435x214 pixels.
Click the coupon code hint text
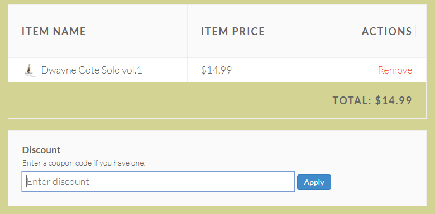[x=84, y=163]
